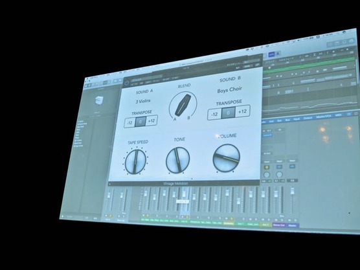Switch mixer filter to Inst
The height and width of the screenshot is (270, 360).
coord(271,121)
